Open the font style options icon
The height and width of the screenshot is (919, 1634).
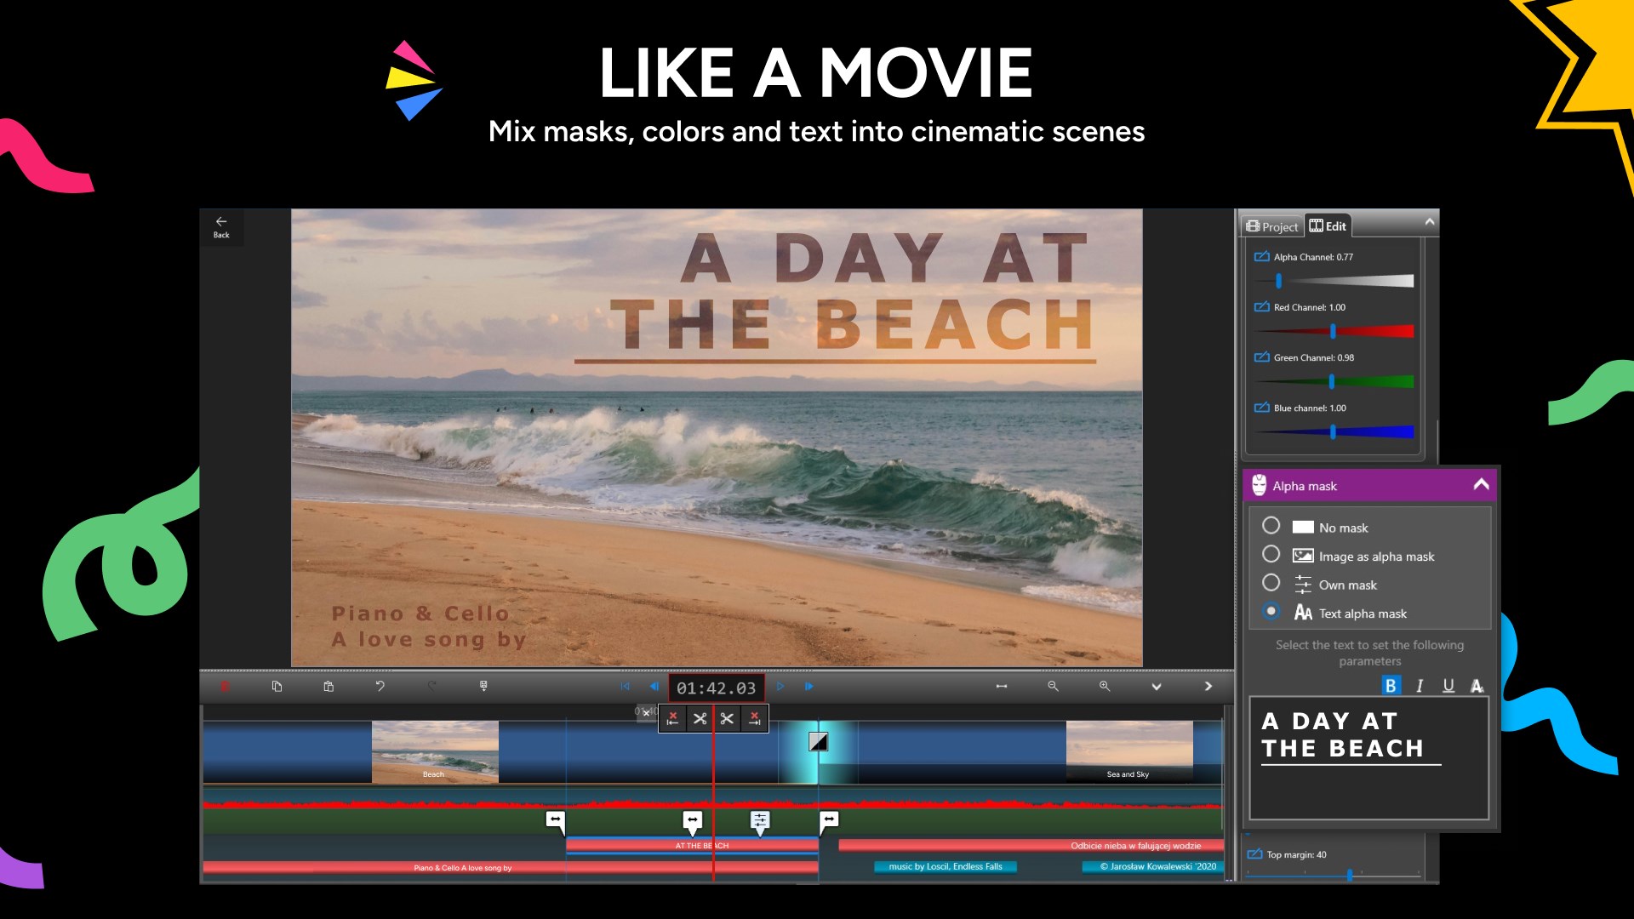pyautogui.click(x=1477, y=685)
